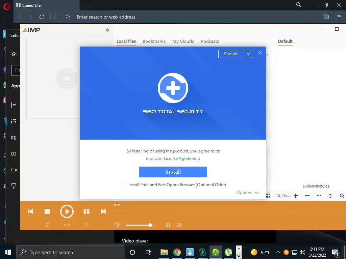Pause playback in AIMP

86,211
